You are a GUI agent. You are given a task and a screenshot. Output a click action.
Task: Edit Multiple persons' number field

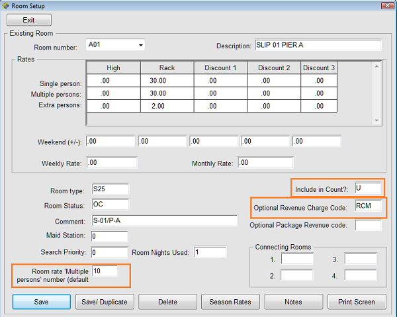(105, 271)
